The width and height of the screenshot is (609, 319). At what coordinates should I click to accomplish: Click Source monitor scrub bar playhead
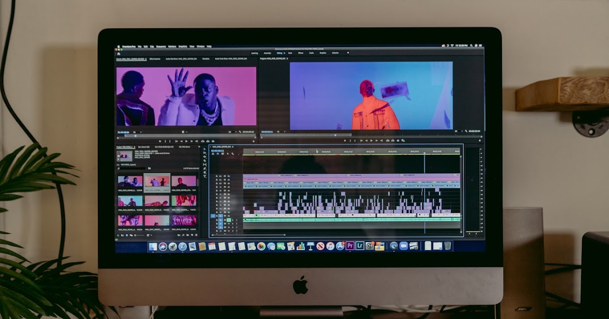tap(135, 135)
